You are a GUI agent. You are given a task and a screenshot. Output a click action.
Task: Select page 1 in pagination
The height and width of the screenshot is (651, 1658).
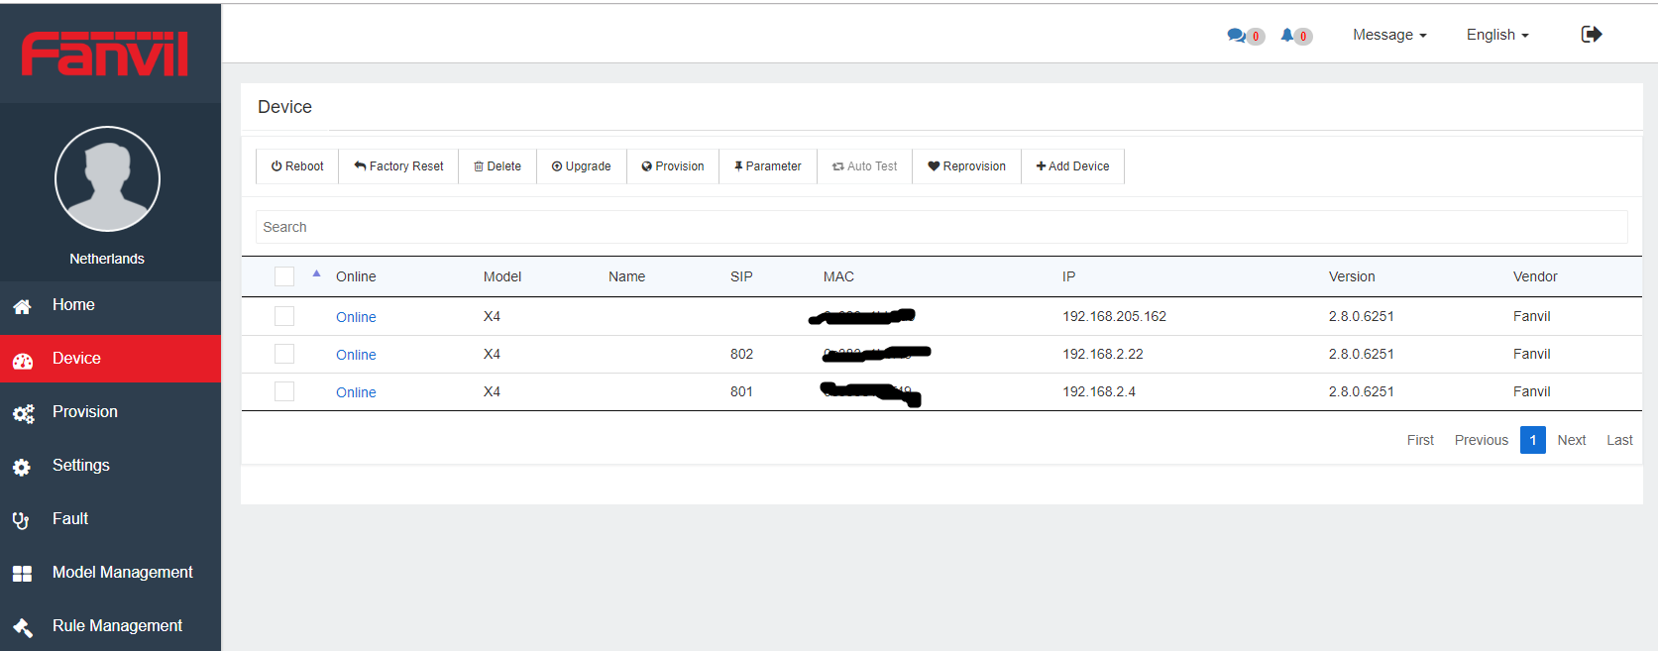tap(1533, 440)
